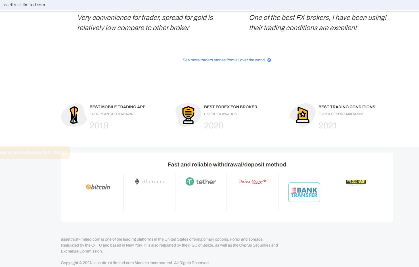Image resolution: width=419 pixels, height=267 pixels.
Task: Select the Tether payment logo
Action: pyautogui.click(x=201, y=182)
